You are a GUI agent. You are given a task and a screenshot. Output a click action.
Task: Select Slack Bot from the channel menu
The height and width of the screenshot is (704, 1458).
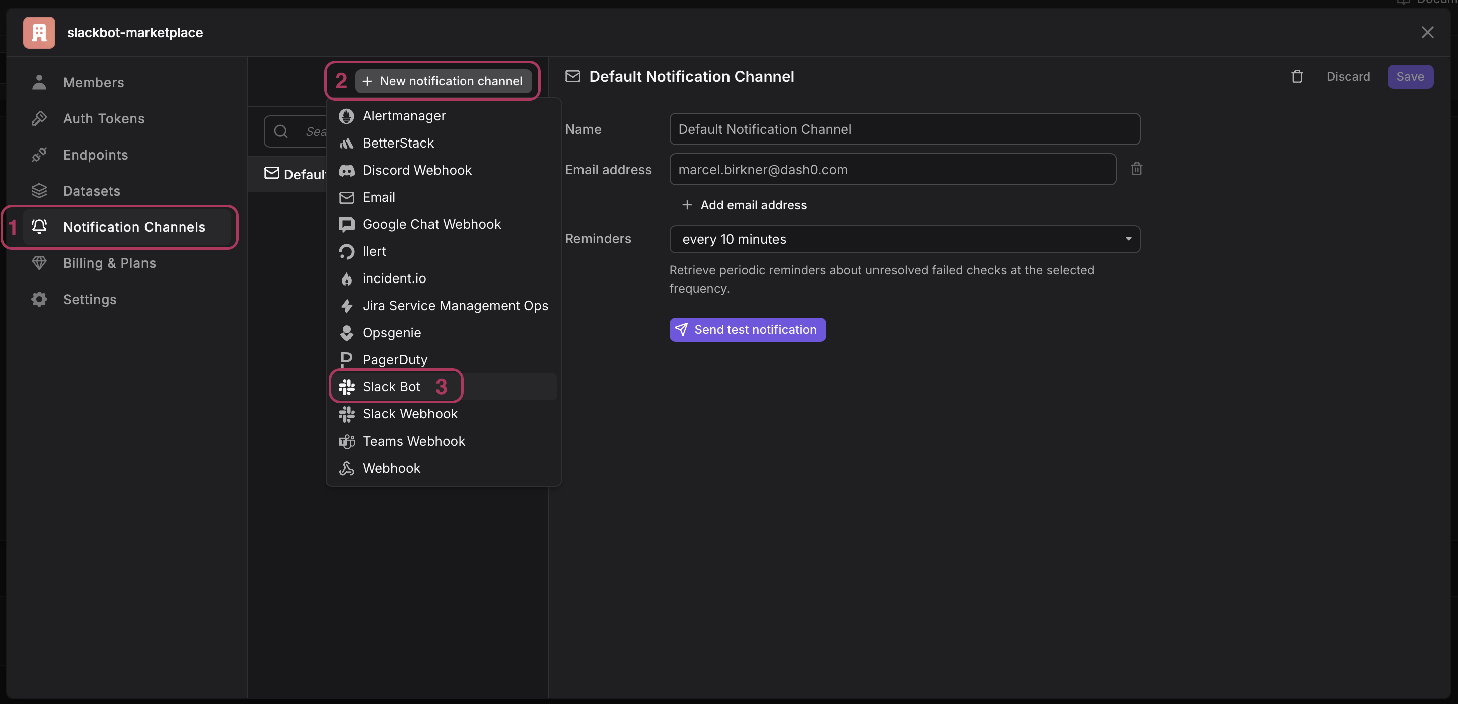click(x=444, y=387)
